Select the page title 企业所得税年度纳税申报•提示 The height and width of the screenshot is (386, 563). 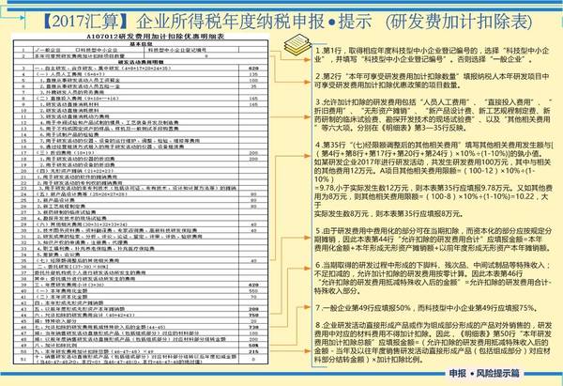[253, 22]
